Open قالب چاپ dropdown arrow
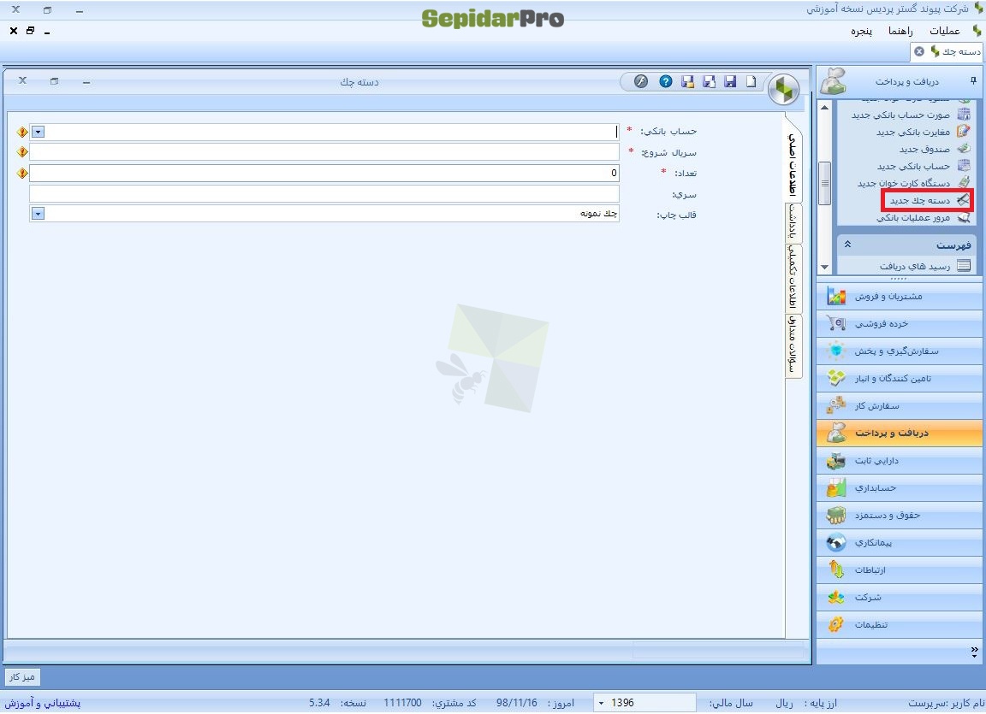 click(x=38, y=214)
